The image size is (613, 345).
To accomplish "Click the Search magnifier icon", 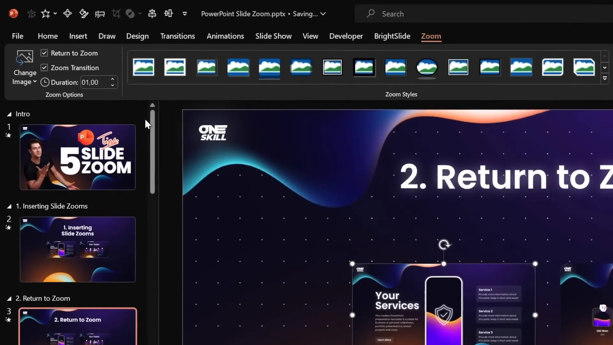I will (x=370, y=14).
